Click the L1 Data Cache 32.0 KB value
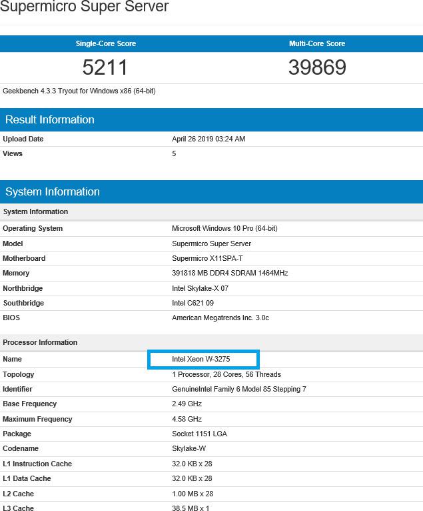The width and height of the screenshot is (423, 511). coord(192,478)
